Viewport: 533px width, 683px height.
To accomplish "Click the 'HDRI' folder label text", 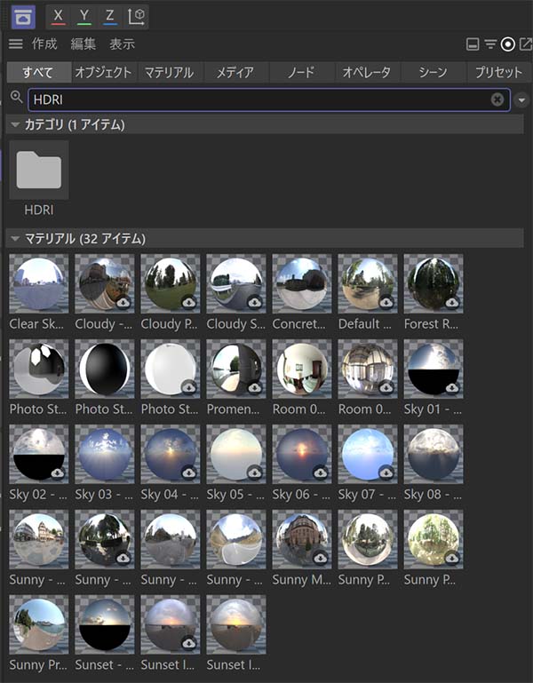I will 39,210.
